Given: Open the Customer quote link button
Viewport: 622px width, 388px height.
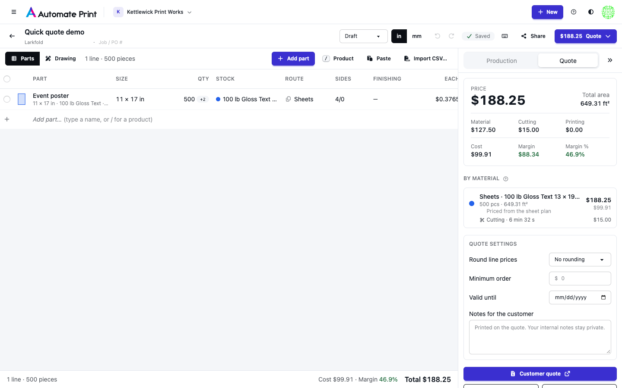Looking at the screenshot, I should pos(540,374).
